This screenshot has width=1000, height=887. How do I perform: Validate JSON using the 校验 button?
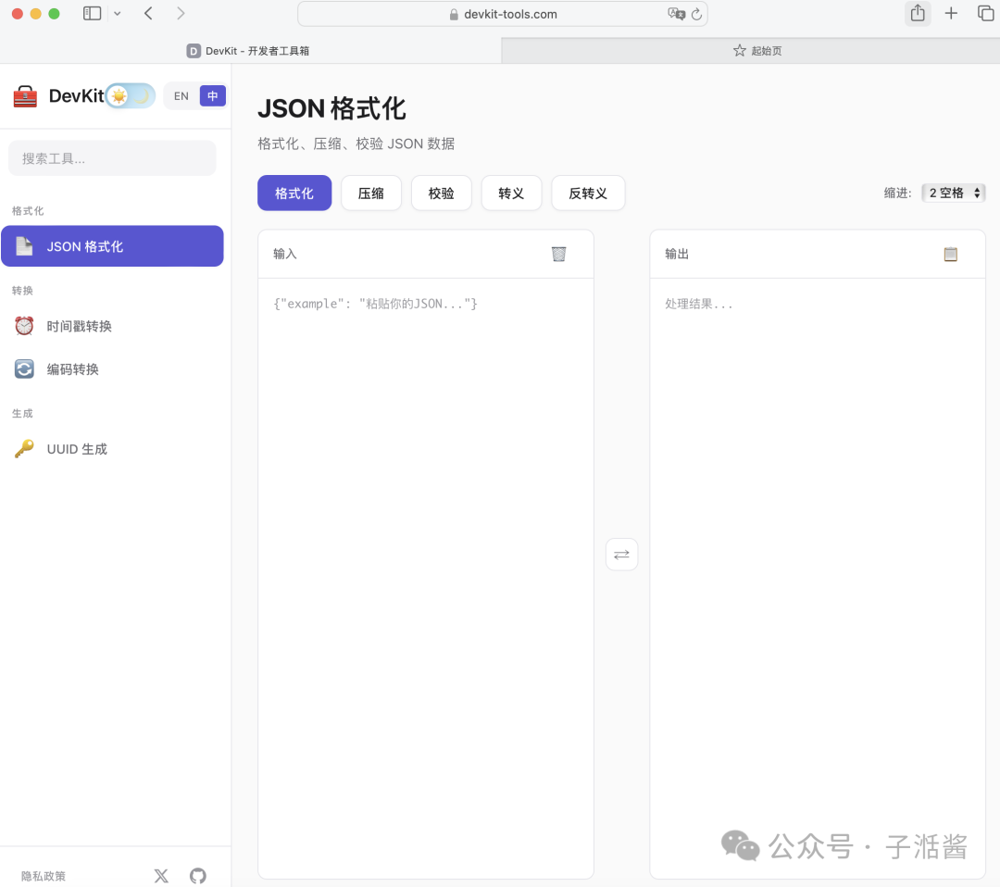pyautogui.click(x=441, y=193)
